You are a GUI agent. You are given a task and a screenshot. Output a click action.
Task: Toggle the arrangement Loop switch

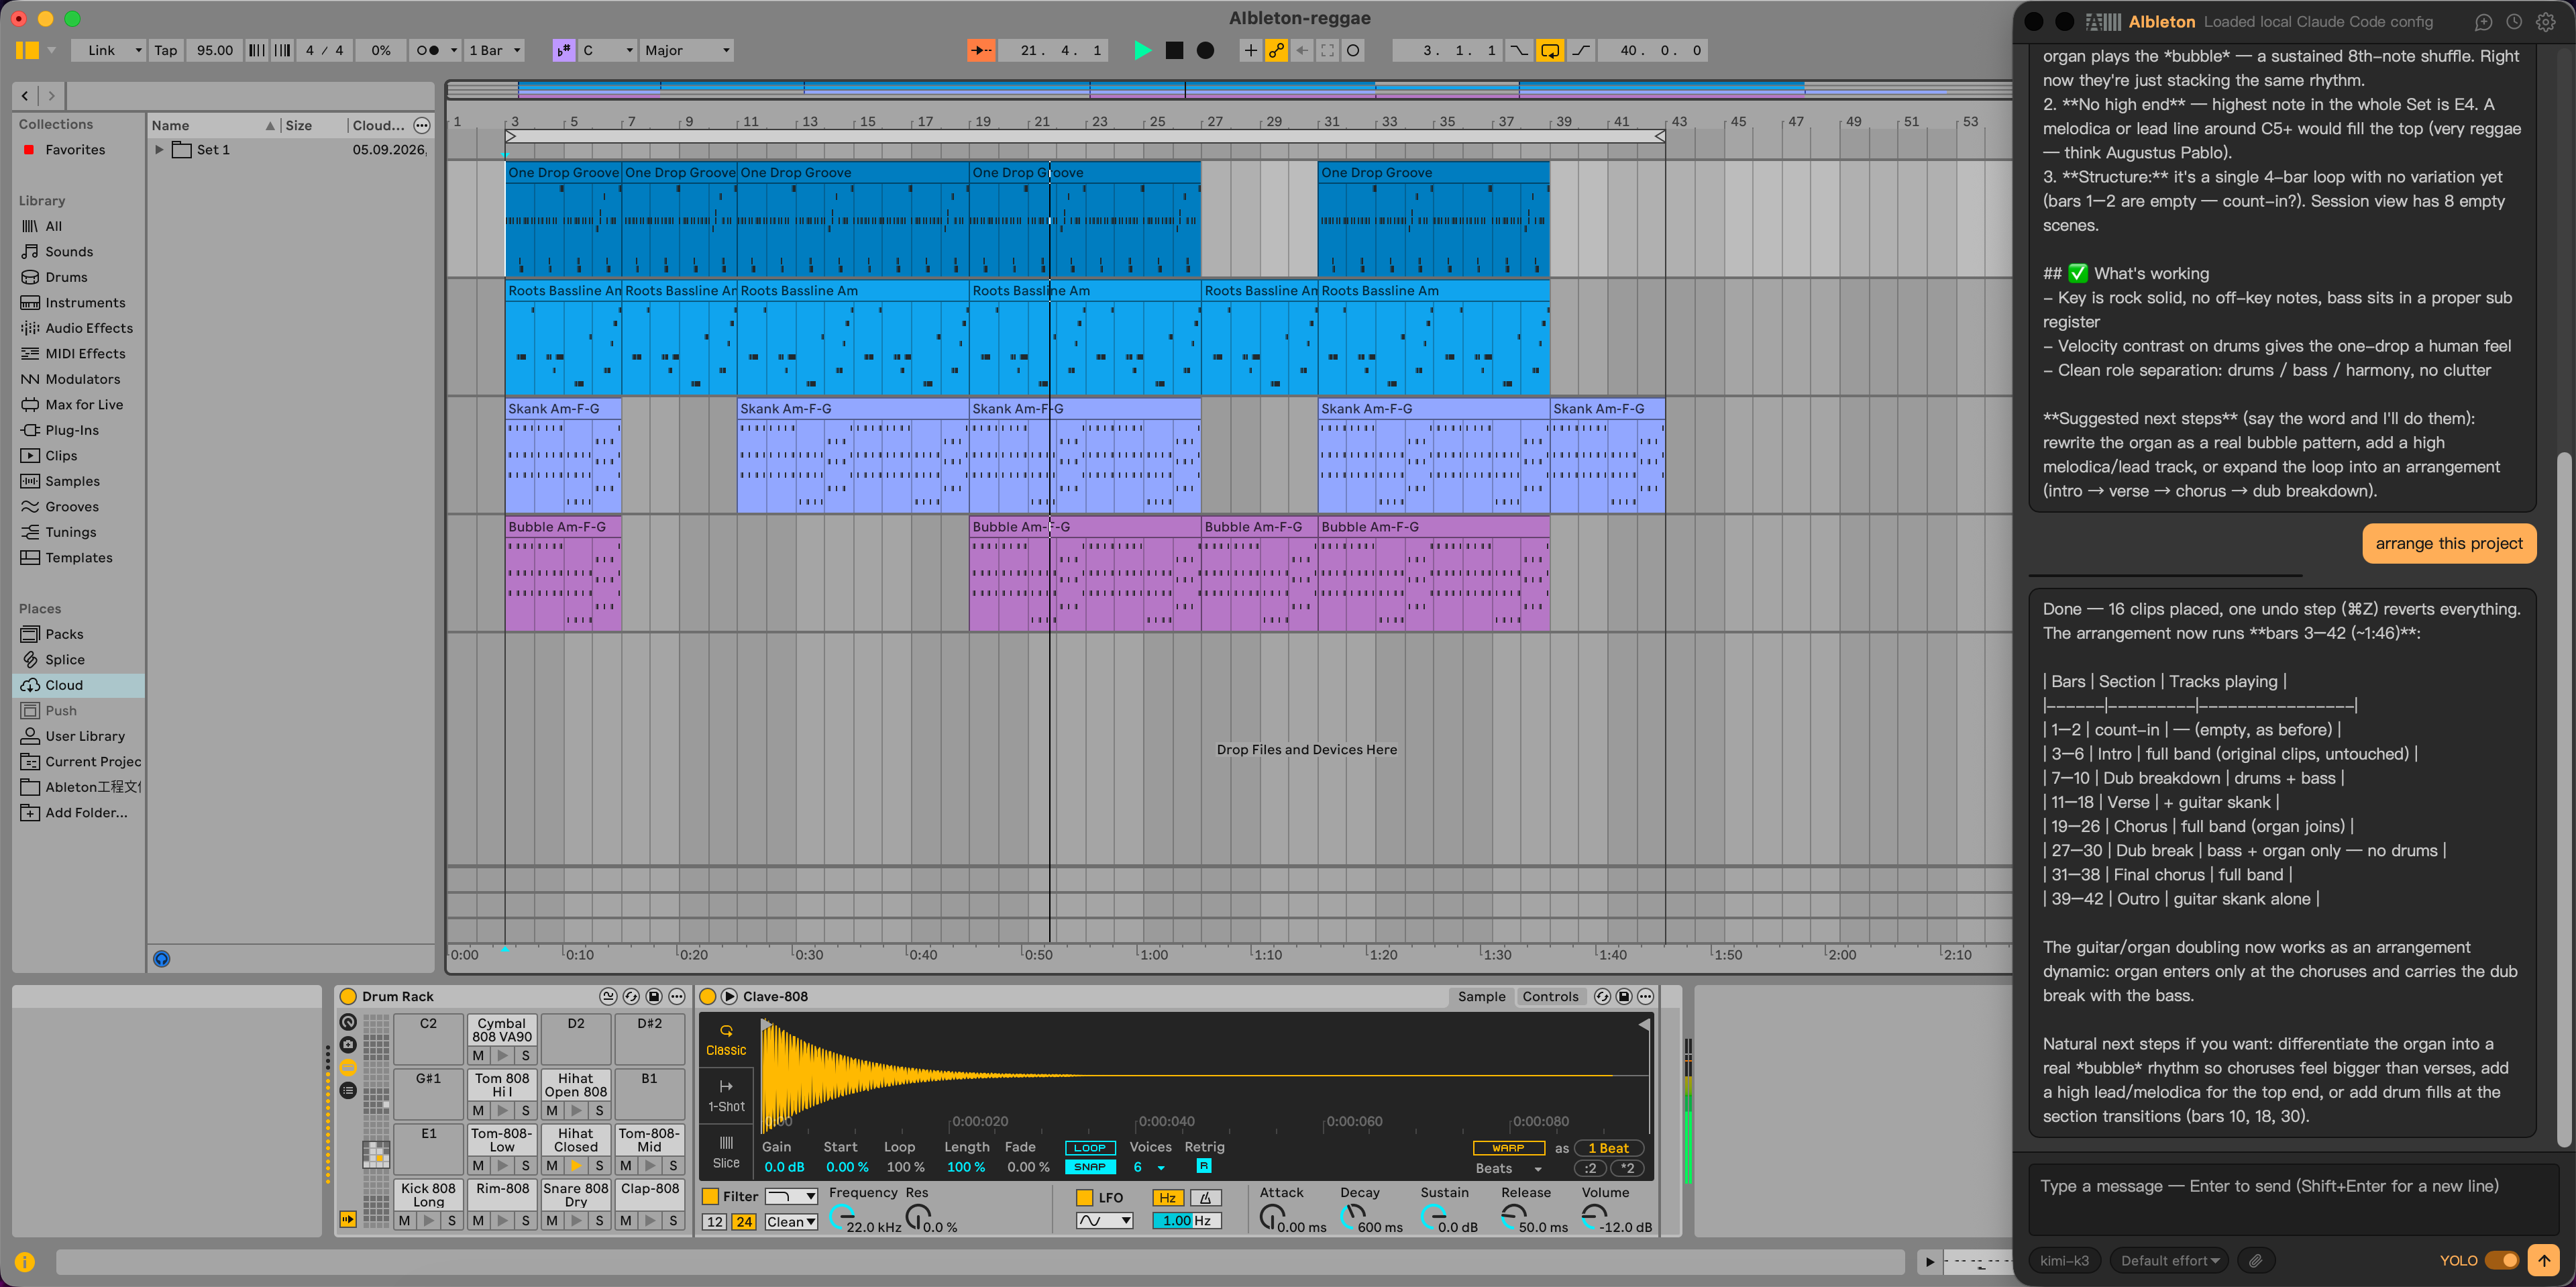[x=1550, y=50]
